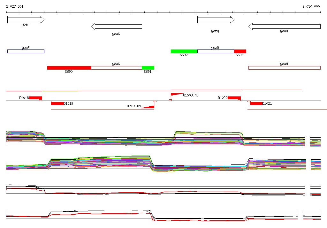This screenshot has height=228, width=327.
Task: Click the U1507.M9 triangle marker
Action: 148,107
